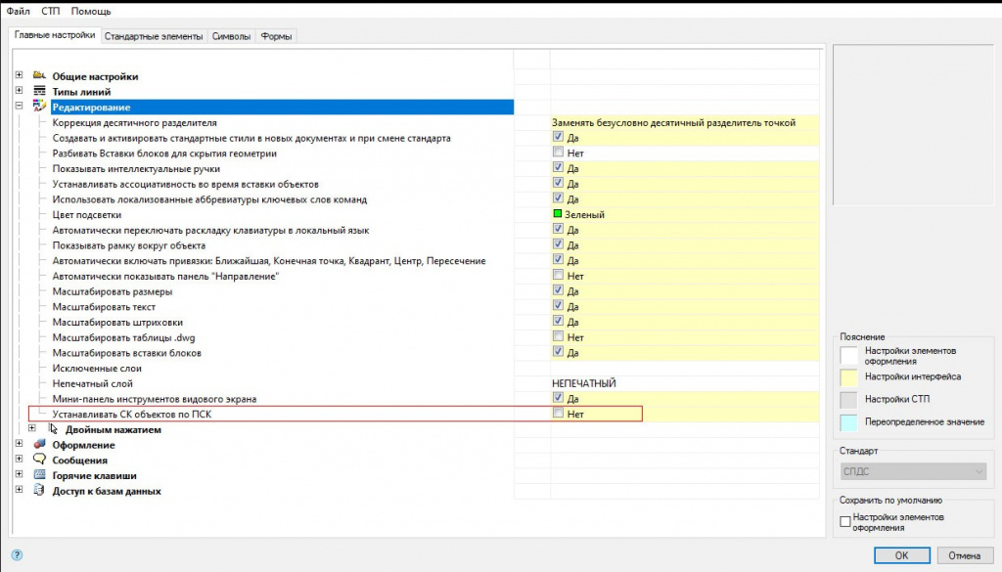This screenshot has height=572, width=1002.
Task: Open the СТП menu
Action: [51, 12]
